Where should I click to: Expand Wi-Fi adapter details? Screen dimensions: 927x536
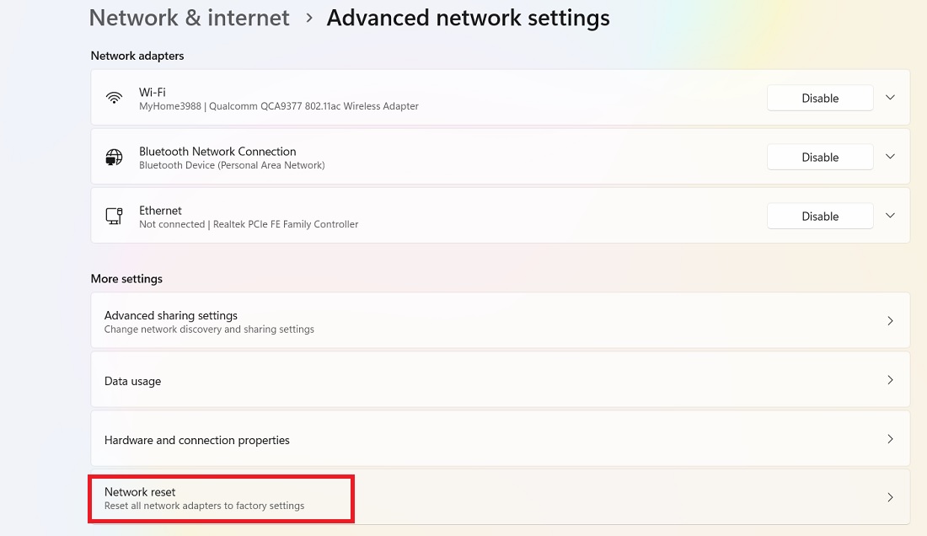click(890, 98)
